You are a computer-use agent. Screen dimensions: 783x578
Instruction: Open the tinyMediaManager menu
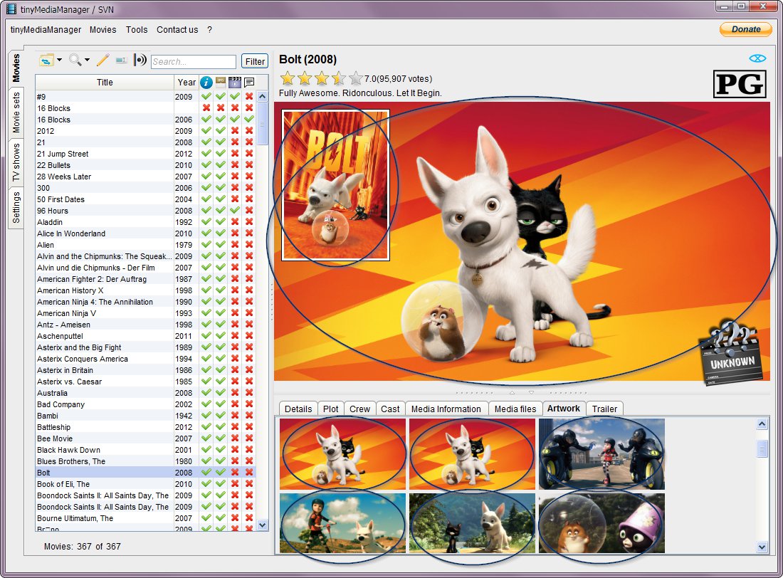click(46, 30)
